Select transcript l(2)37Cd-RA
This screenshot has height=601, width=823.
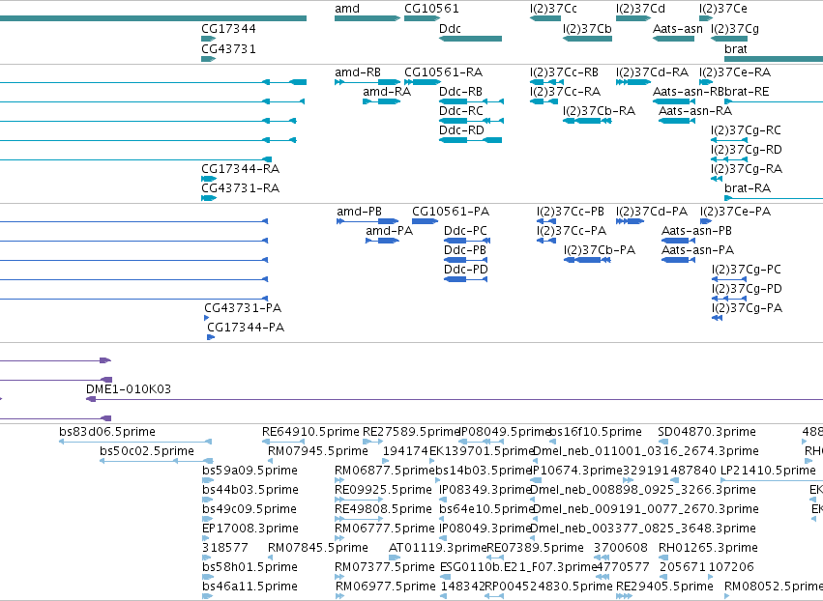653,72
